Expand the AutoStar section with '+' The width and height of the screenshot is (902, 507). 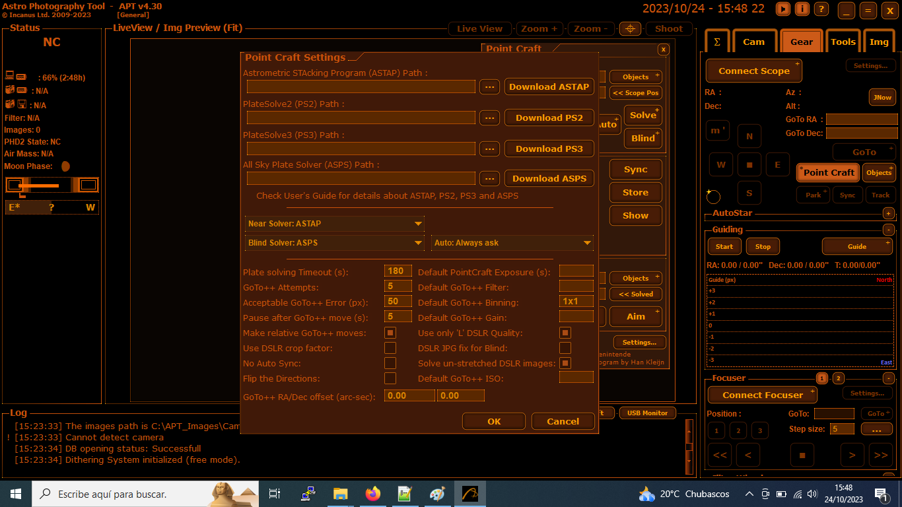pos(889,213)
